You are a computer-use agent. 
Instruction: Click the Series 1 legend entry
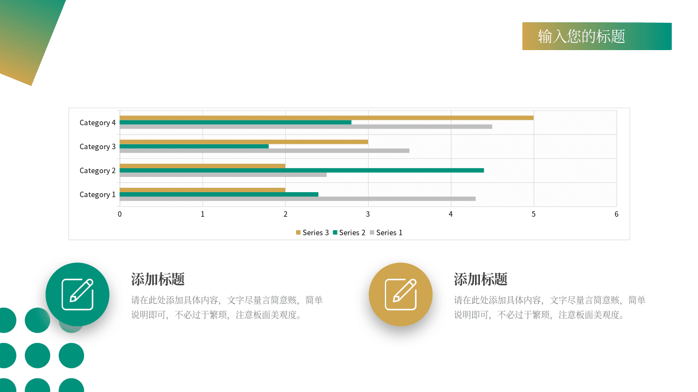386,232
